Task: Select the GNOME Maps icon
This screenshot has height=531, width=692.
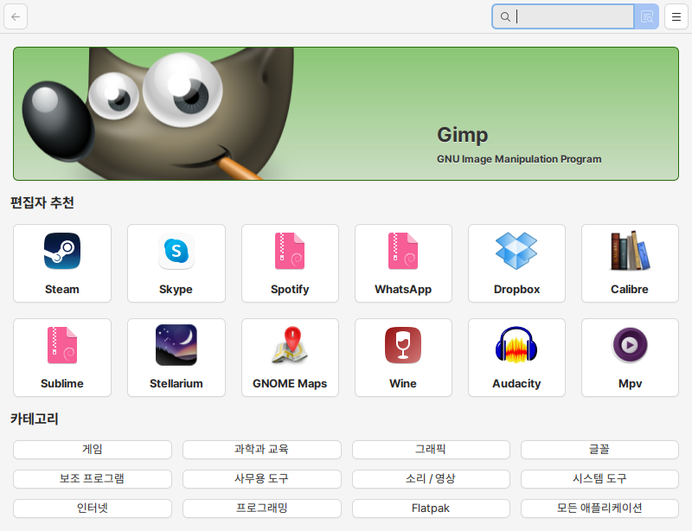Action: (x=290, y=346)
